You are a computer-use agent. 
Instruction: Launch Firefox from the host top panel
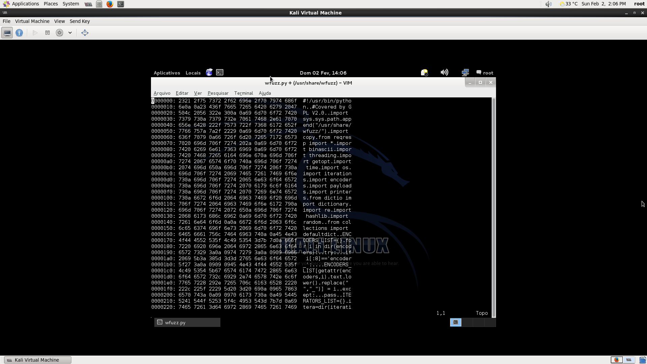tap(110, 4)
